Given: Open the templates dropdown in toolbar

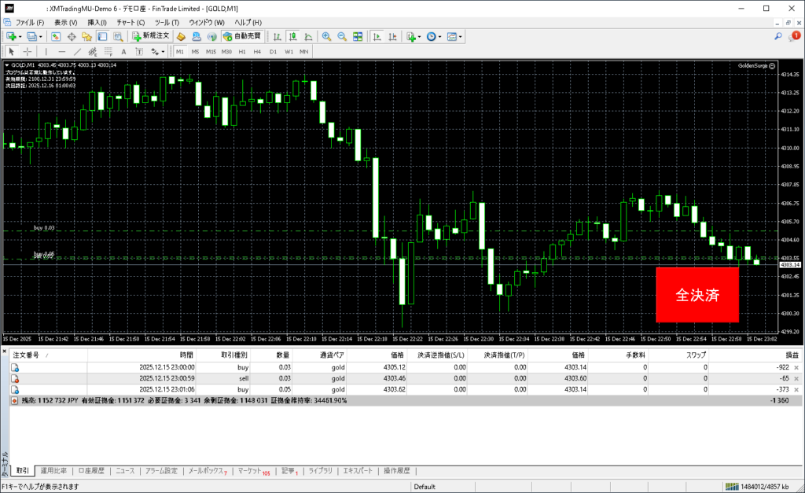Looking at the screenshot, I should [x=461, y=36].
